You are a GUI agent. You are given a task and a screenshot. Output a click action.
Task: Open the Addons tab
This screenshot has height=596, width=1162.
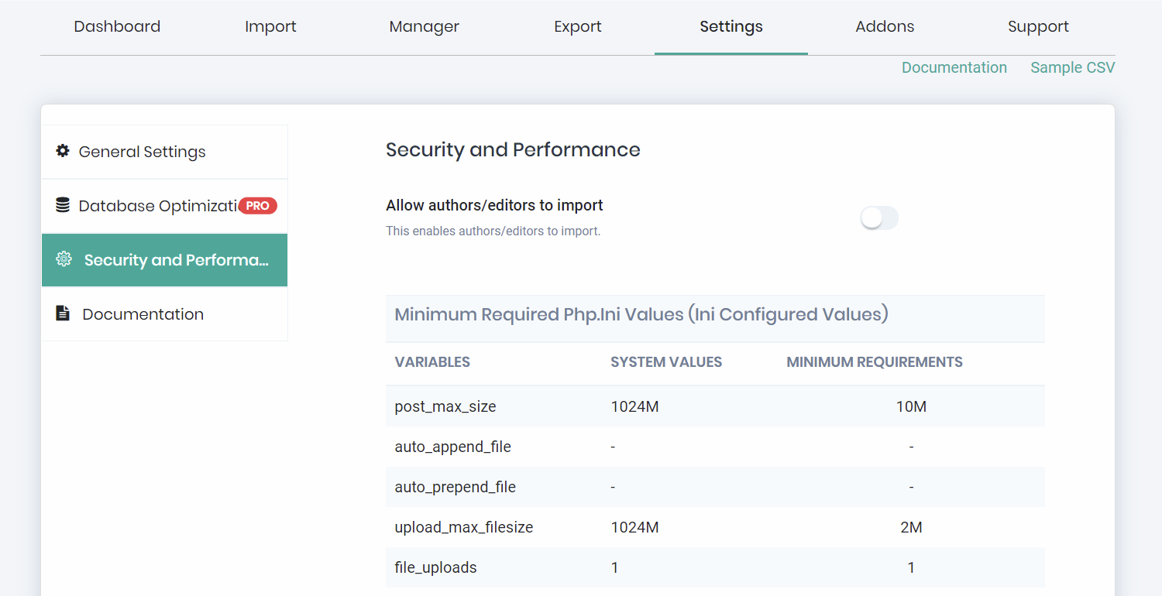coord(885,26)
